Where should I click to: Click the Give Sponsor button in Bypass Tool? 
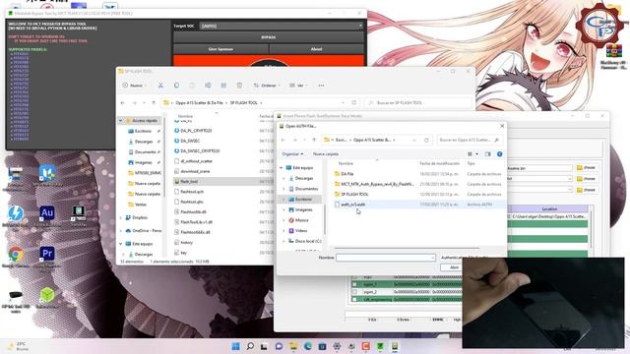click(x=220, y=49)
